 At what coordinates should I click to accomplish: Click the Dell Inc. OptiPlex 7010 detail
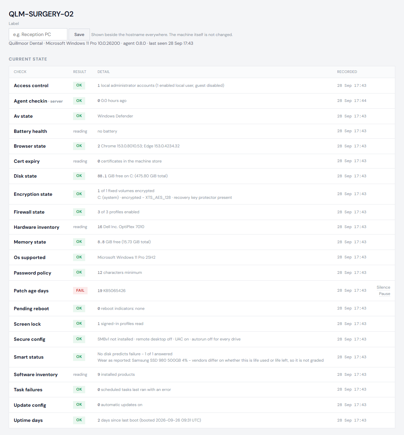tap(124, 227)
